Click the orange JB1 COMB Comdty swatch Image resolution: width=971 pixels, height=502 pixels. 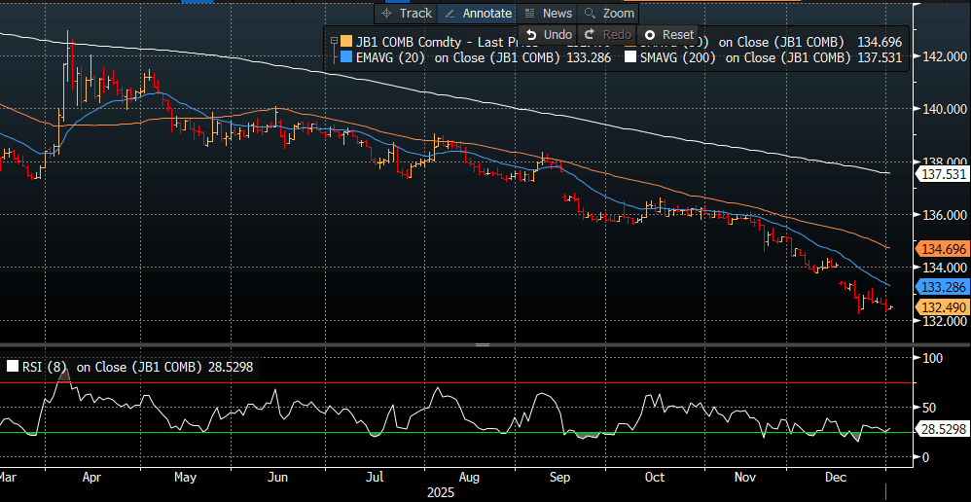pos(346,42)
